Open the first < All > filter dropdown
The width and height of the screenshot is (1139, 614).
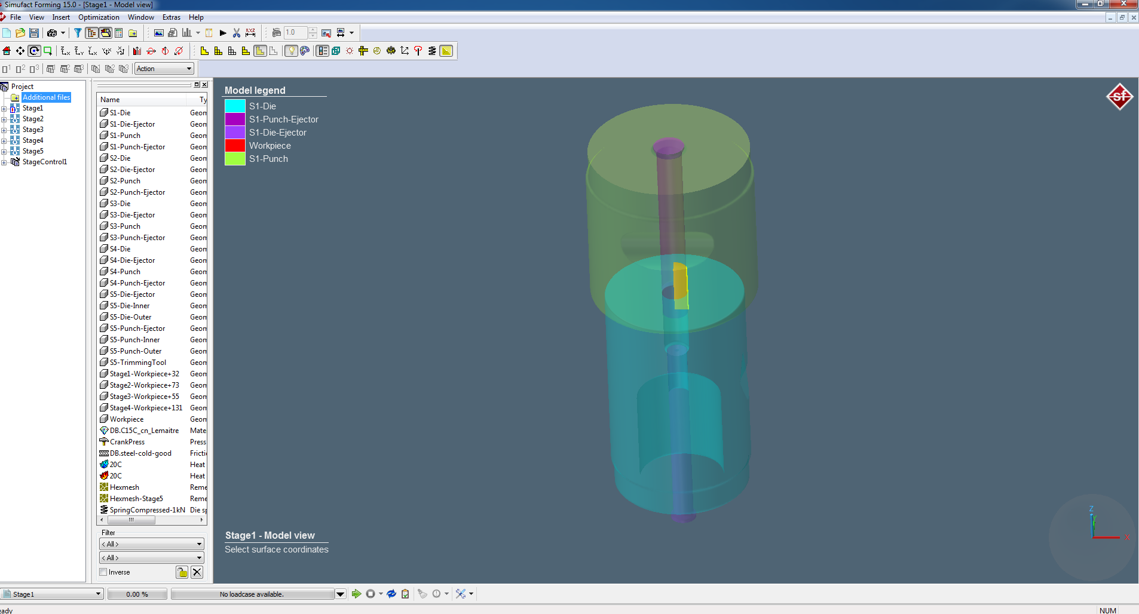[152, 544]
